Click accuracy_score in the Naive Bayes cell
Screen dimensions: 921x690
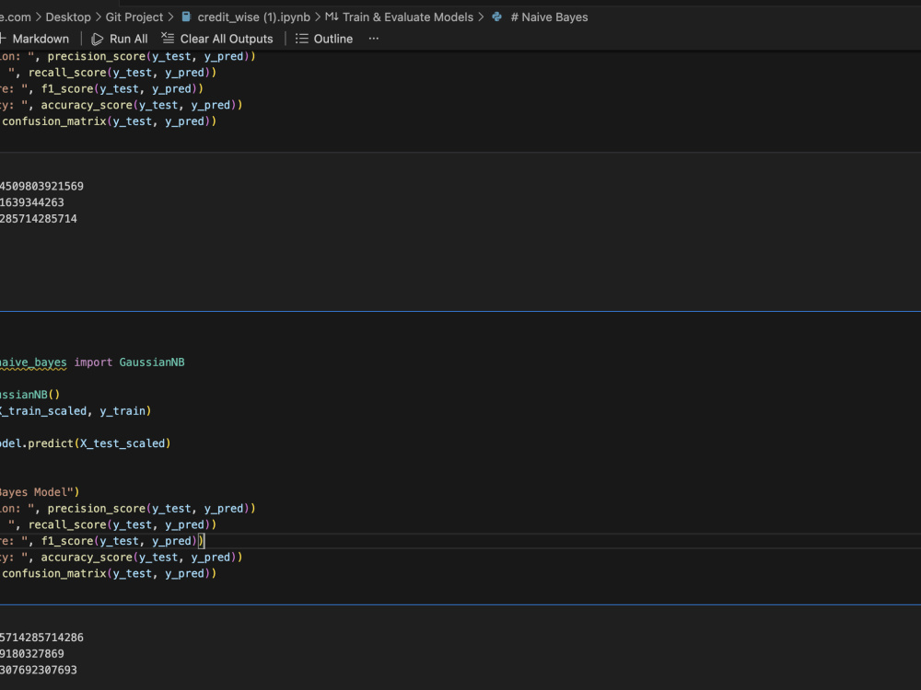point(87,557)
